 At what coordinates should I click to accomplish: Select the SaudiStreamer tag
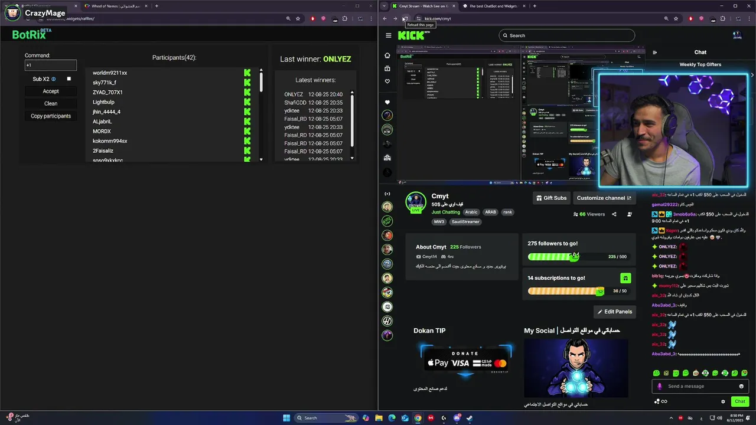pos(466,222)
